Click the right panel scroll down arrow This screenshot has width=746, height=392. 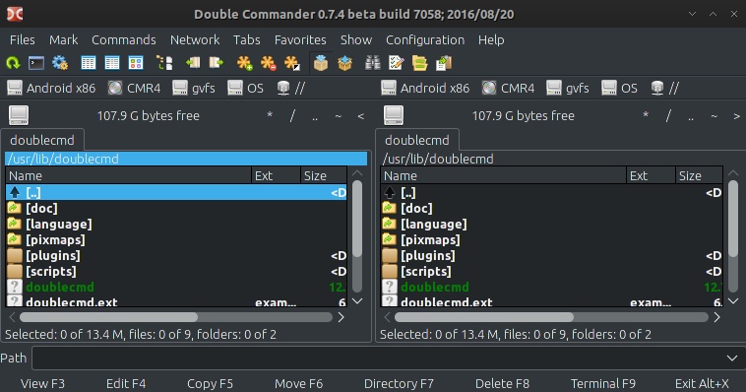(733, 301)
